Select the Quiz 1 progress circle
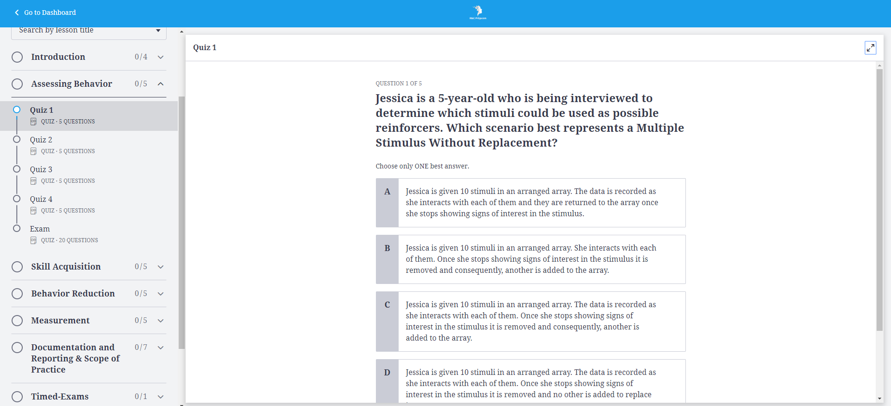891x406 pixels. pyautogui.click(x=17, y=110)
